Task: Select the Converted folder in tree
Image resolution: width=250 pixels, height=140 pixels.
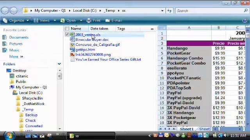Action: pos(34,126)
